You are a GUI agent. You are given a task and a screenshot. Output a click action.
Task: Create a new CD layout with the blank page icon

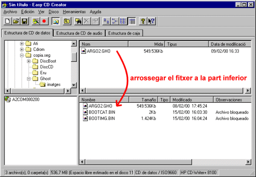[8, 21]
